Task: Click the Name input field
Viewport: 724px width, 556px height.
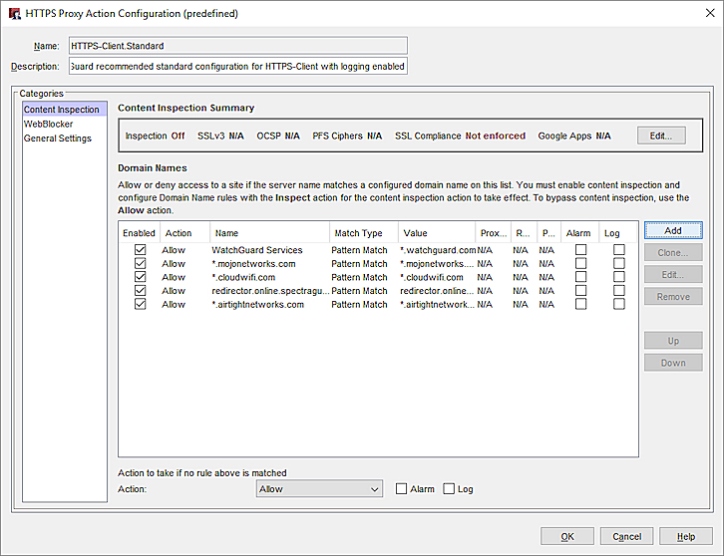Action: tap(237, 45)
